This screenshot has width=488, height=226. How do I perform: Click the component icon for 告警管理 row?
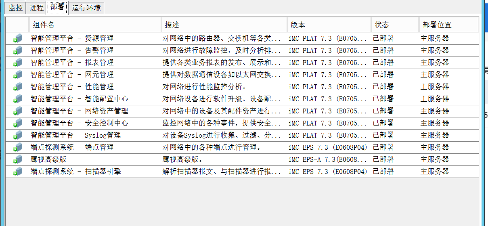(x=17, y=50)
